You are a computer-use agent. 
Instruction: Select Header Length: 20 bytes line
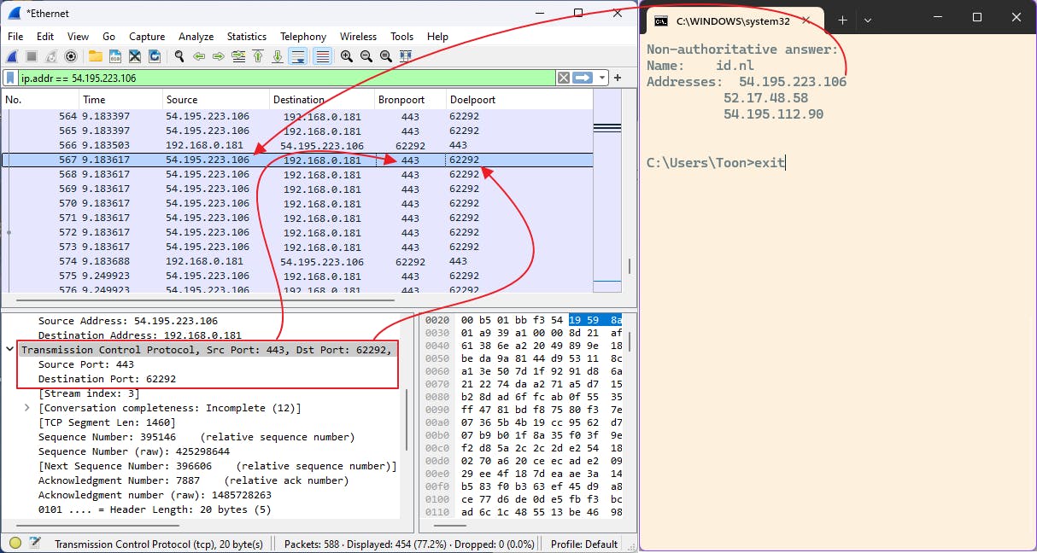(155, 509)
